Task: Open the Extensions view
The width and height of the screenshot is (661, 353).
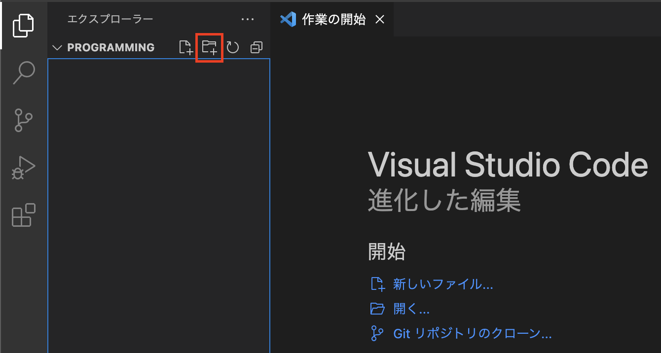Action: [x=22, y=214]
